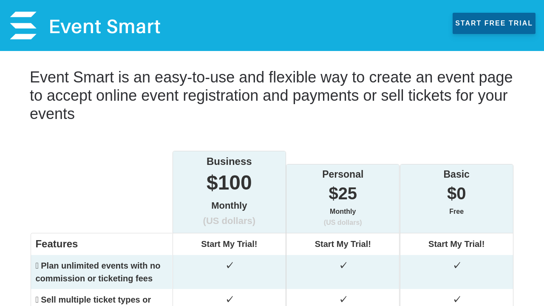Image resolution: width=544 pixels, height=306 pixels.
Task: Click icon beside 'Plan unlimited events' feature
Action: (x=37, y=266)
